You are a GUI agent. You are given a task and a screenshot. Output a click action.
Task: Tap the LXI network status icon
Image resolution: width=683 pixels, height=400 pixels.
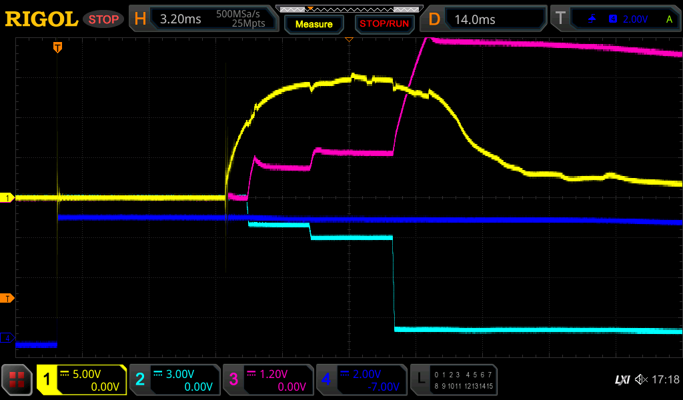[x=622, y=380]
